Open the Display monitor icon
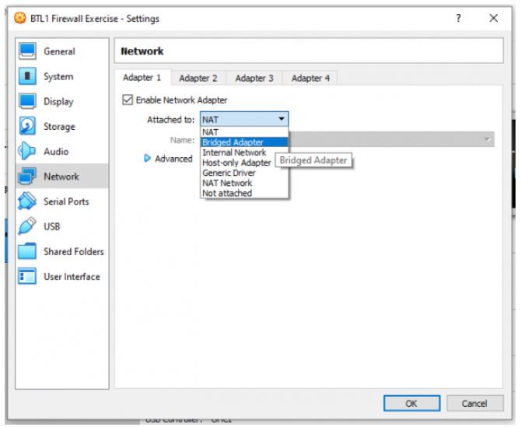 tap(27, 101)
